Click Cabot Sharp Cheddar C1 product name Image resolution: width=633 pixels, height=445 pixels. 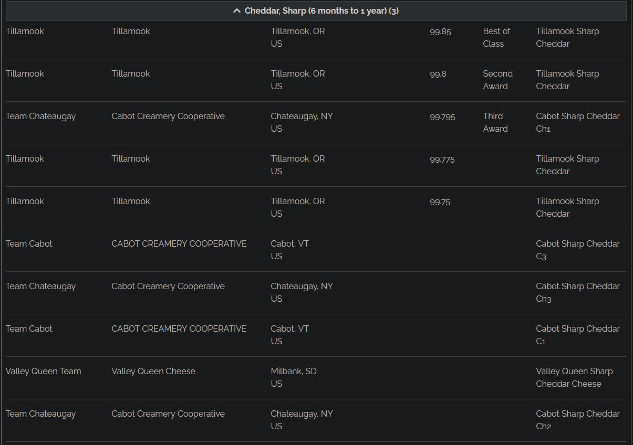(578, 335)
